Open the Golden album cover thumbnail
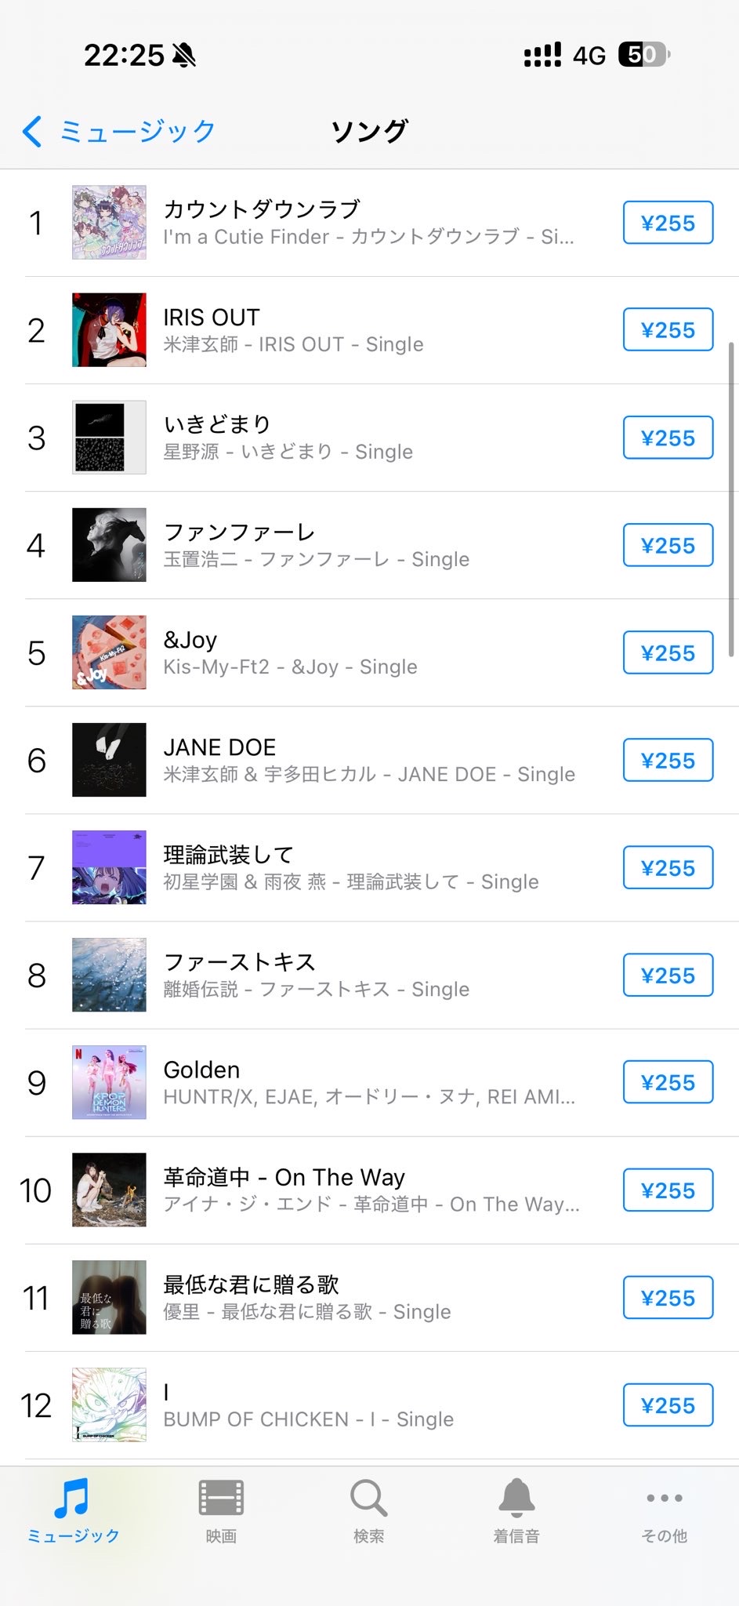Image resolution: width=739 pixels, height=1606 pixels. [x=109, y=1082]
